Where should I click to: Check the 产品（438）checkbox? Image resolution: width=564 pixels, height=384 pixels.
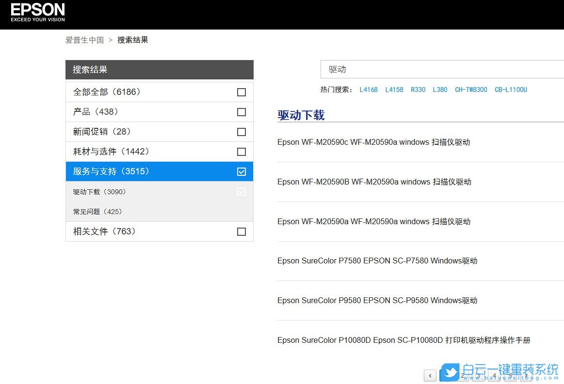tap(241, 112)
